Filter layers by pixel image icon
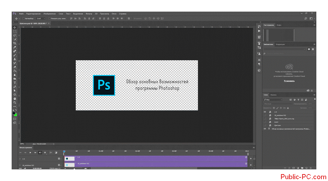The width and height of the screenshot is (328, 181). 290,100
